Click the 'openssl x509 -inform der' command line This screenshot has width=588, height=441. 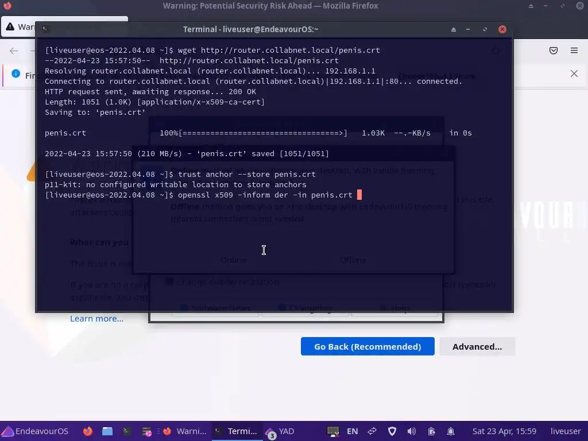click(265, 195)
